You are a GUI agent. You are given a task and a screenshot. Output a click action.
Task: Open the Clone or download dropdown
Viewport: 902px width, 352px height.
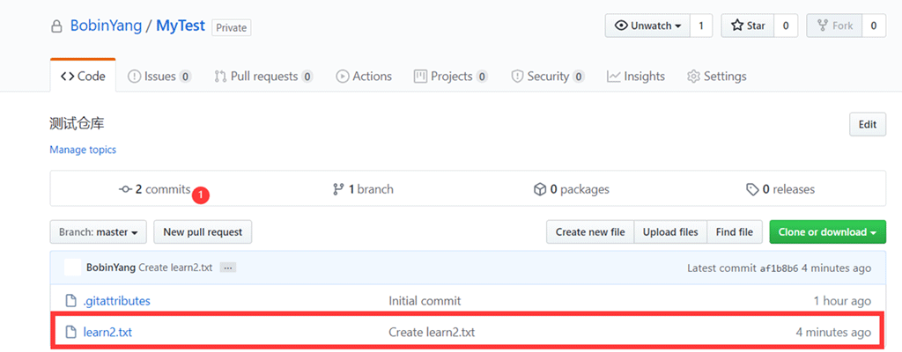coord(828,231)
